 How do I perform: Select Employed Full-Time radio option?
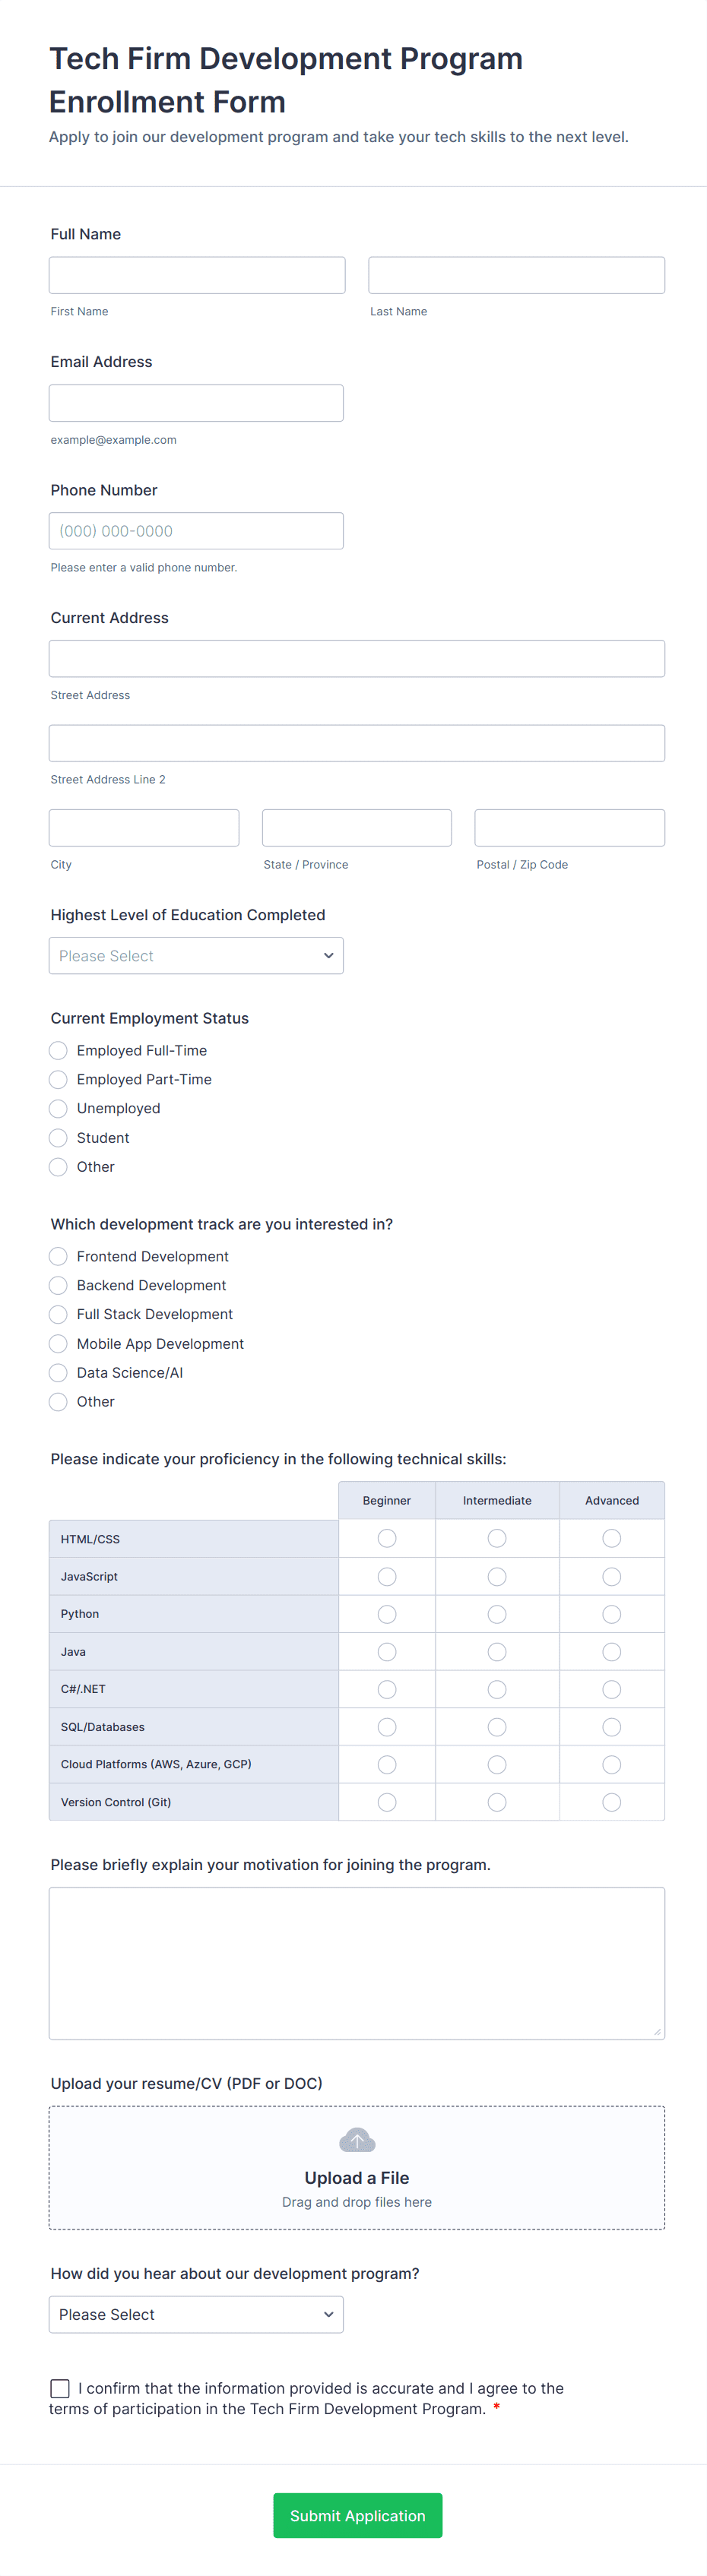pyautogui.click(x=59, y=1050)
